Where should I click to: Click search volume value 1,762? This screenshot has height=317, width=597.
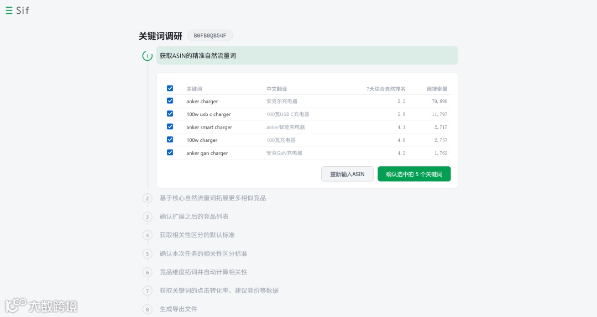(x=441, y=153)
